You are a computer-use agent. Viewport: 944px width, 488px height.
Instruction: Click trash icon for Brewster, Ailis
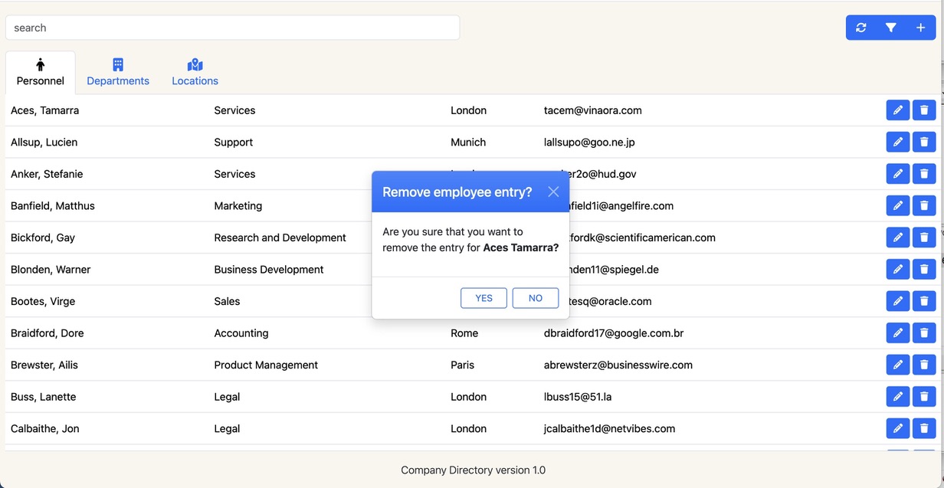click(924, 365)
